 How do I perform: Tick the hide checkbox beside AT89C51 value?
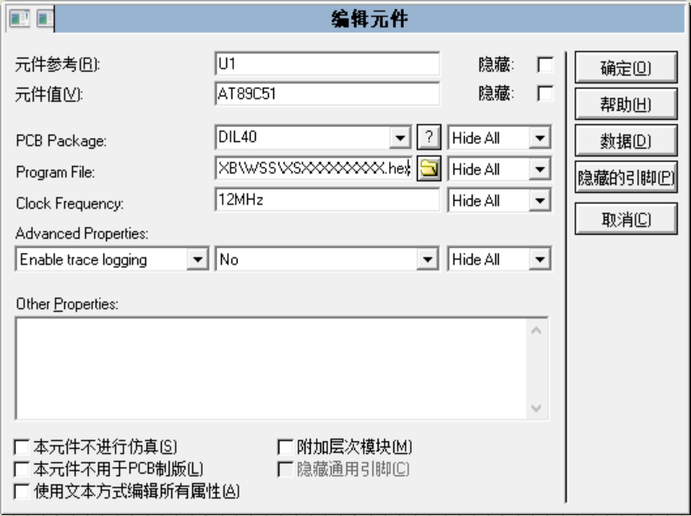pyautogui.click(x=545, y=93)
